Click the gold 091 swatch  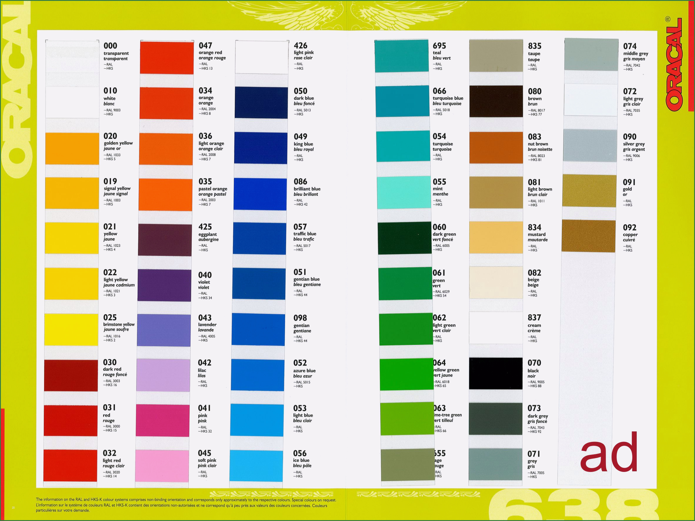(x=589, y=190)
